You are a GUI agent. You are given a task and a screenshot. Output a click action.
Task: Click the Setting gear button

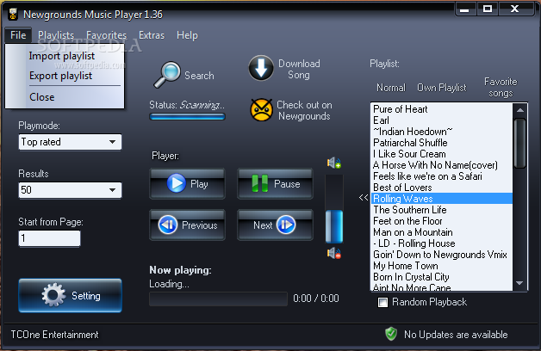pyautogui.click(x=70, y=296)
